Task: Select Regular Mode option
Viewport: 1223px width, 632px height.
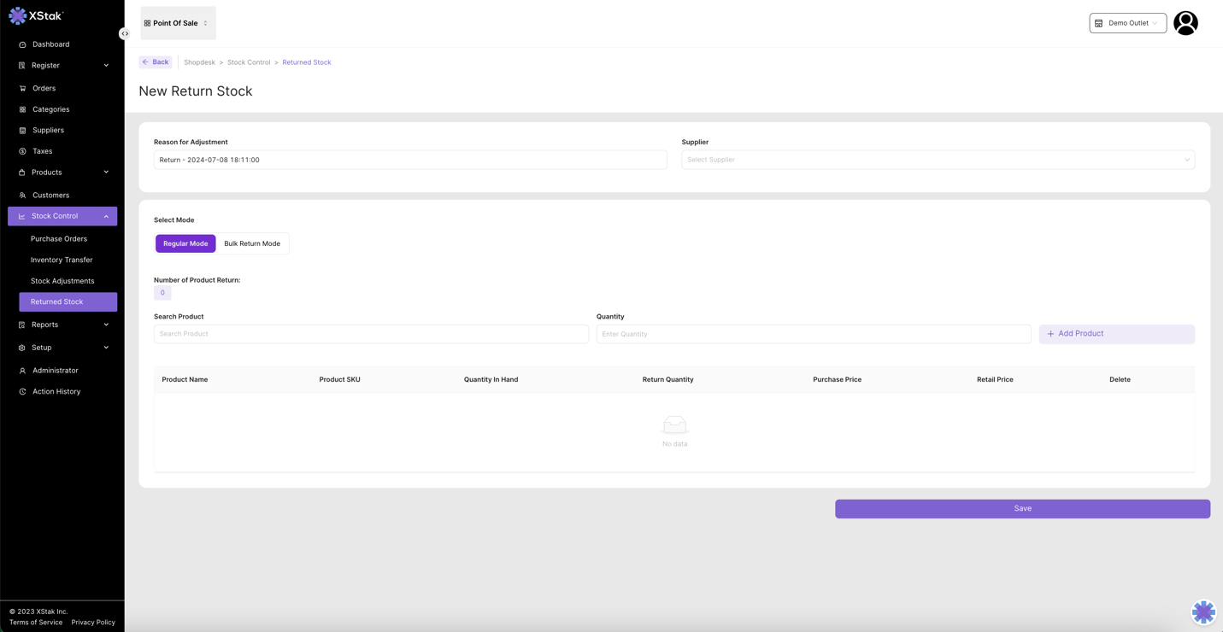Action: point(185,243)
